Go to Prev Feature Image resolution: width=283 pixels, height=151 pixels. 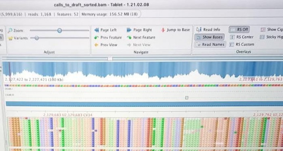[108, 37]
